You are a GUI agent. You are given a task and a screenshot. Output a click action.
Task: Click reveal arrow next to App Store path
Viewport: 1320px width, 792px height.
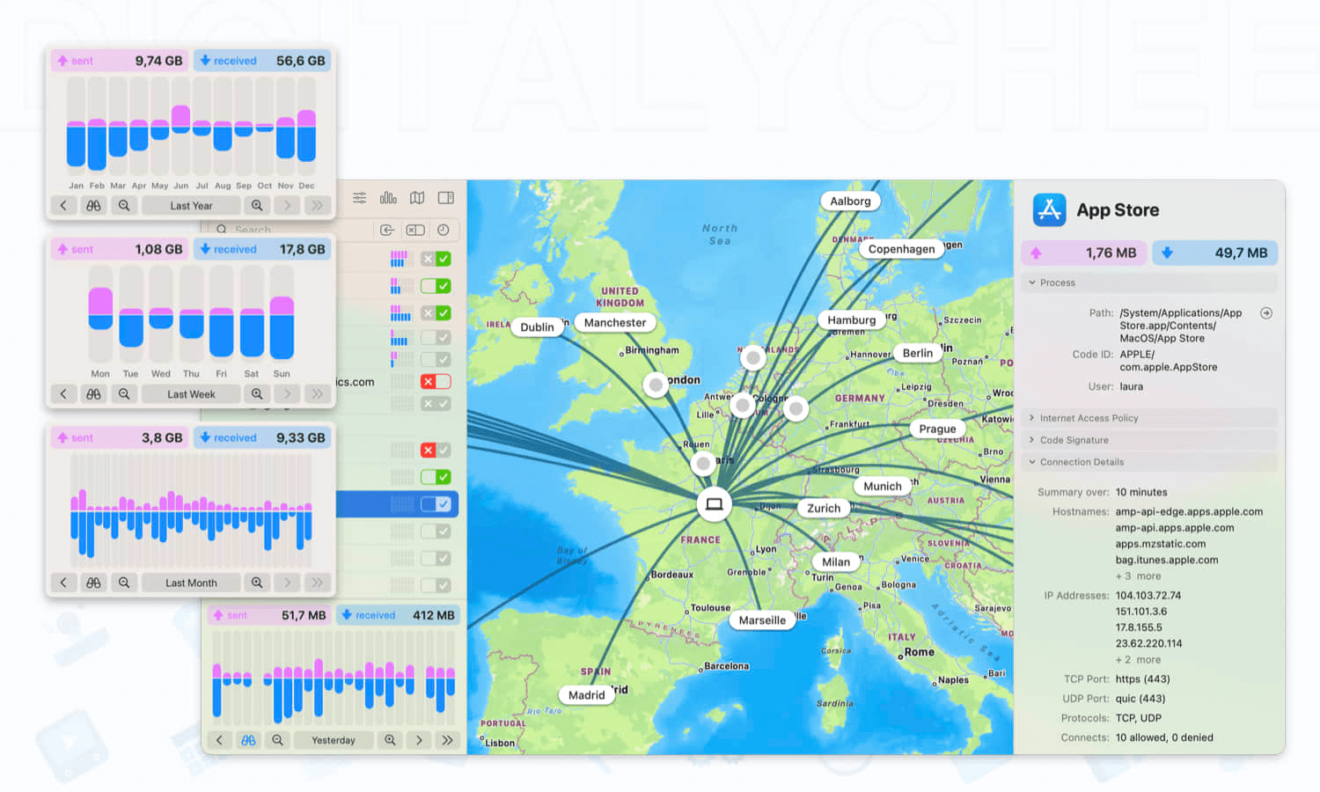point(1266,313)
